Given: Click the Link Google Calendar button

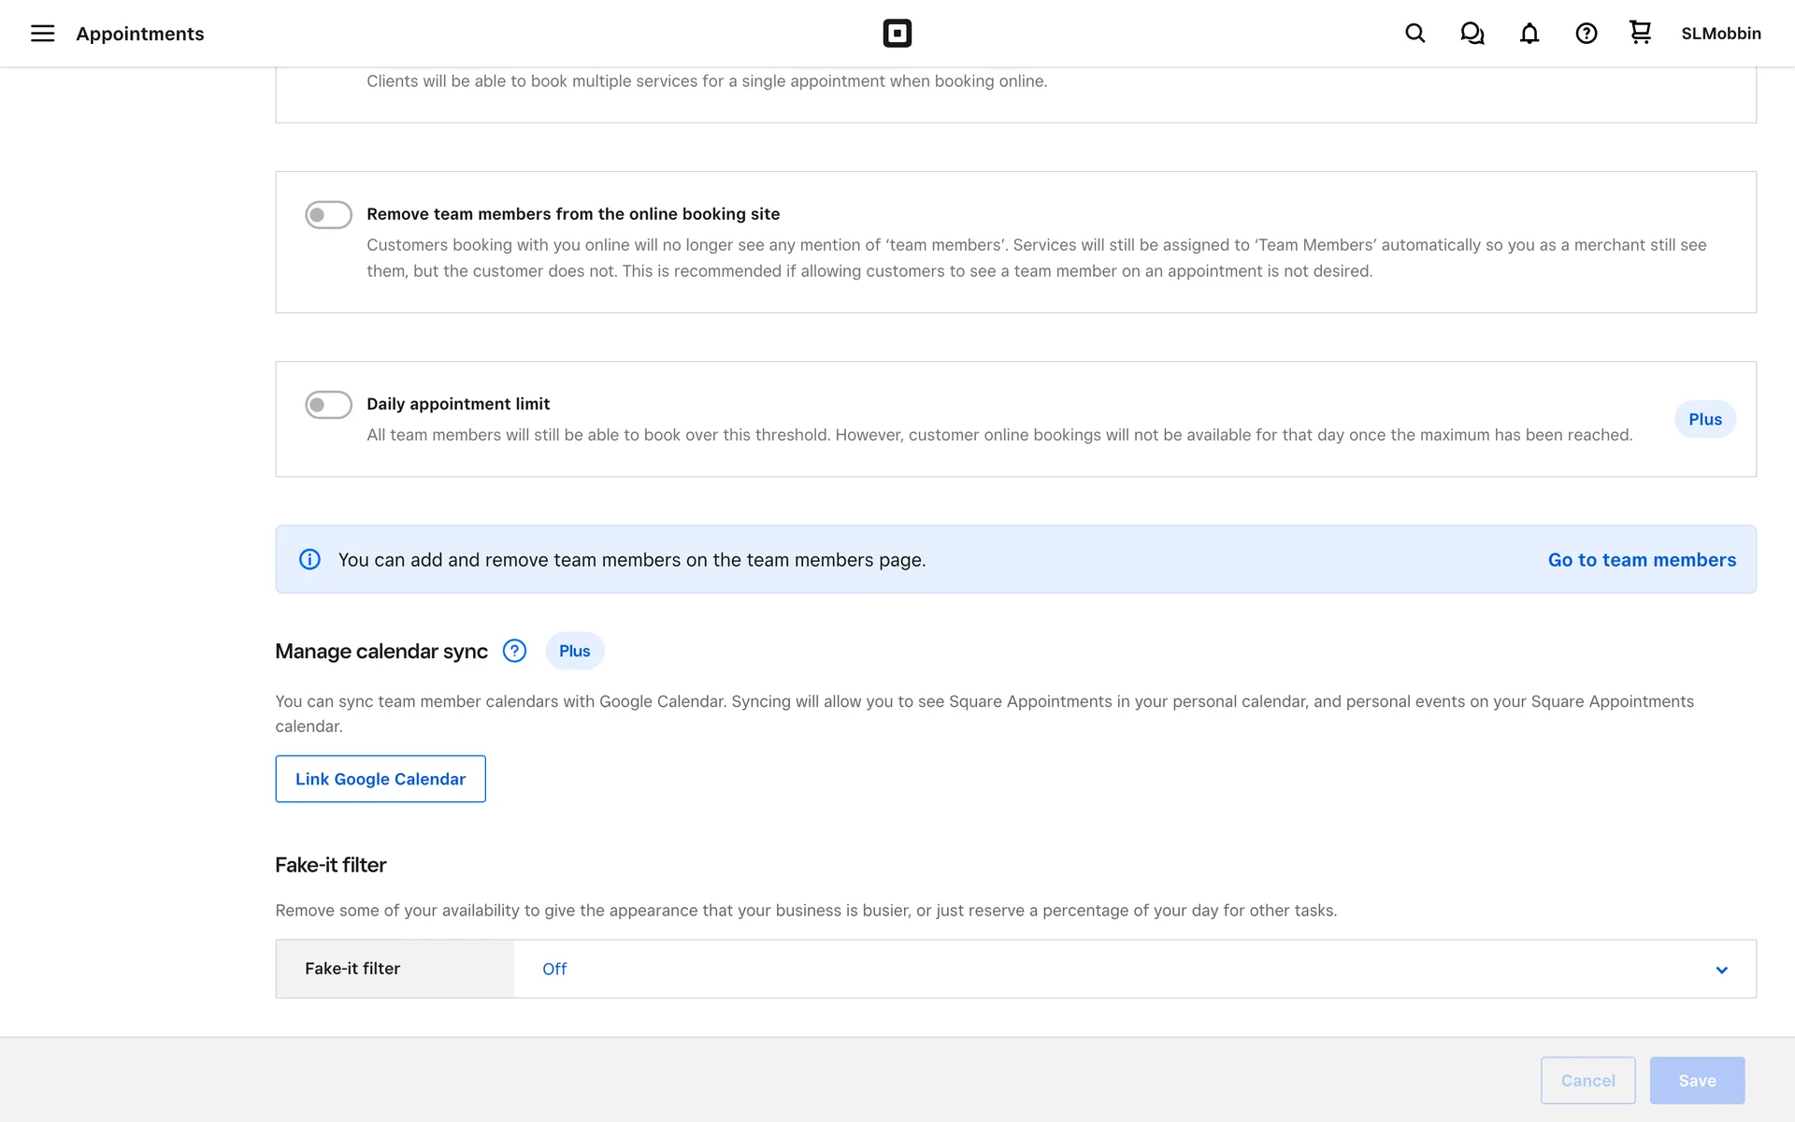Looking at the screenshot, I should (380, 779).
